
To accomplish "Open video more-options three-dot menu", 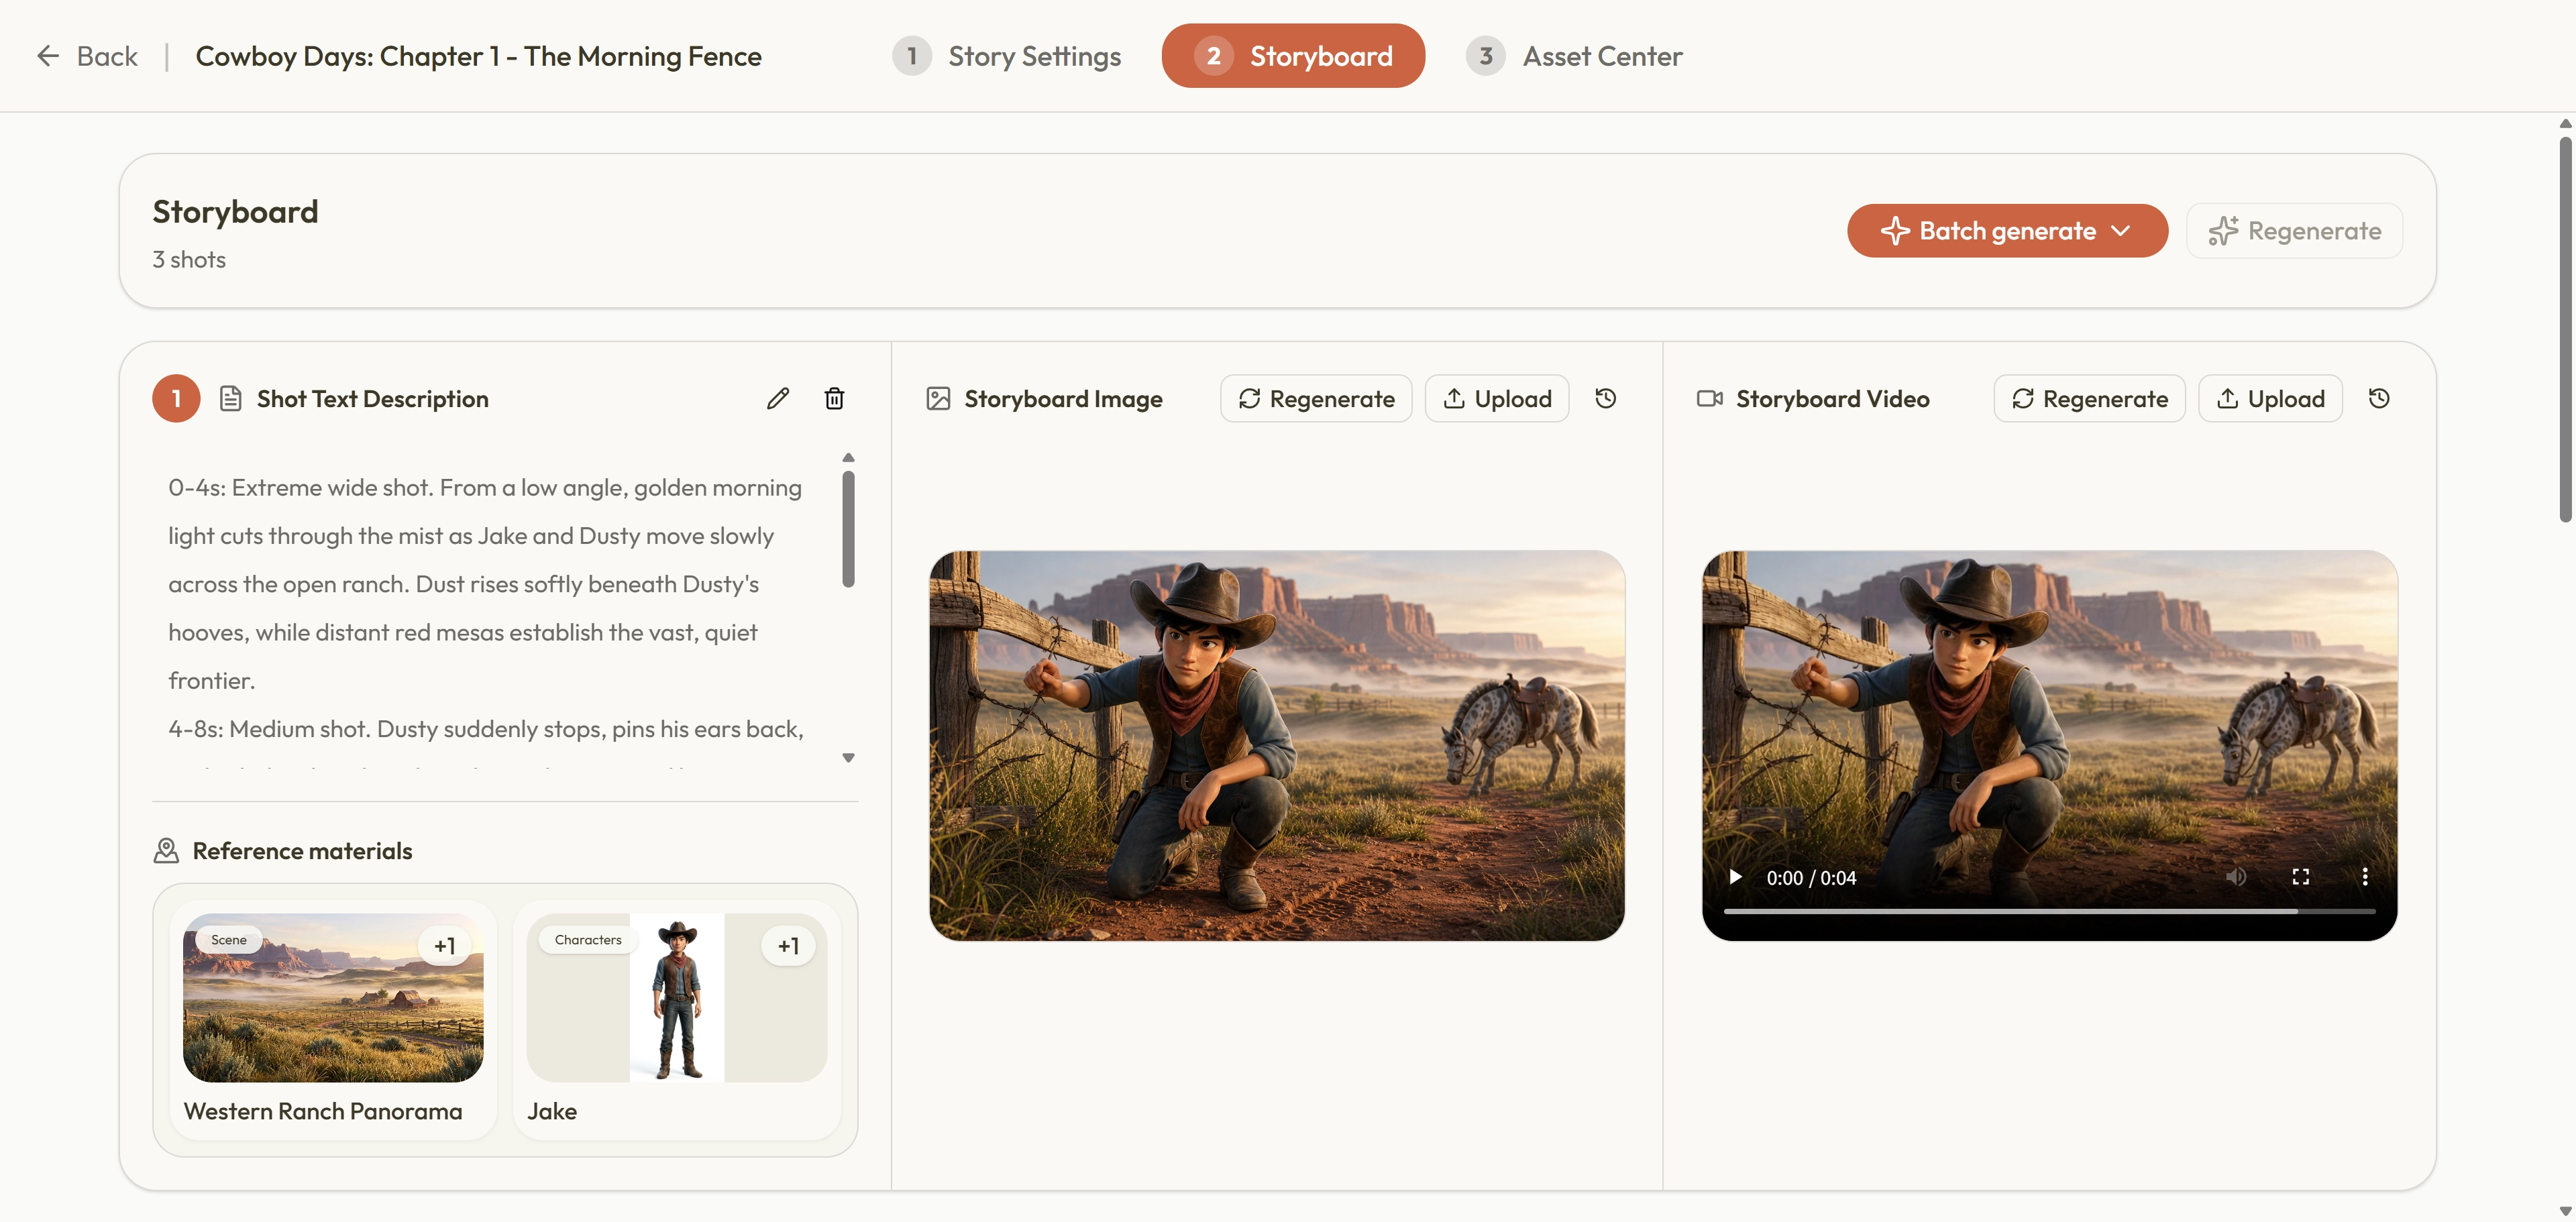I will 2364,877.
